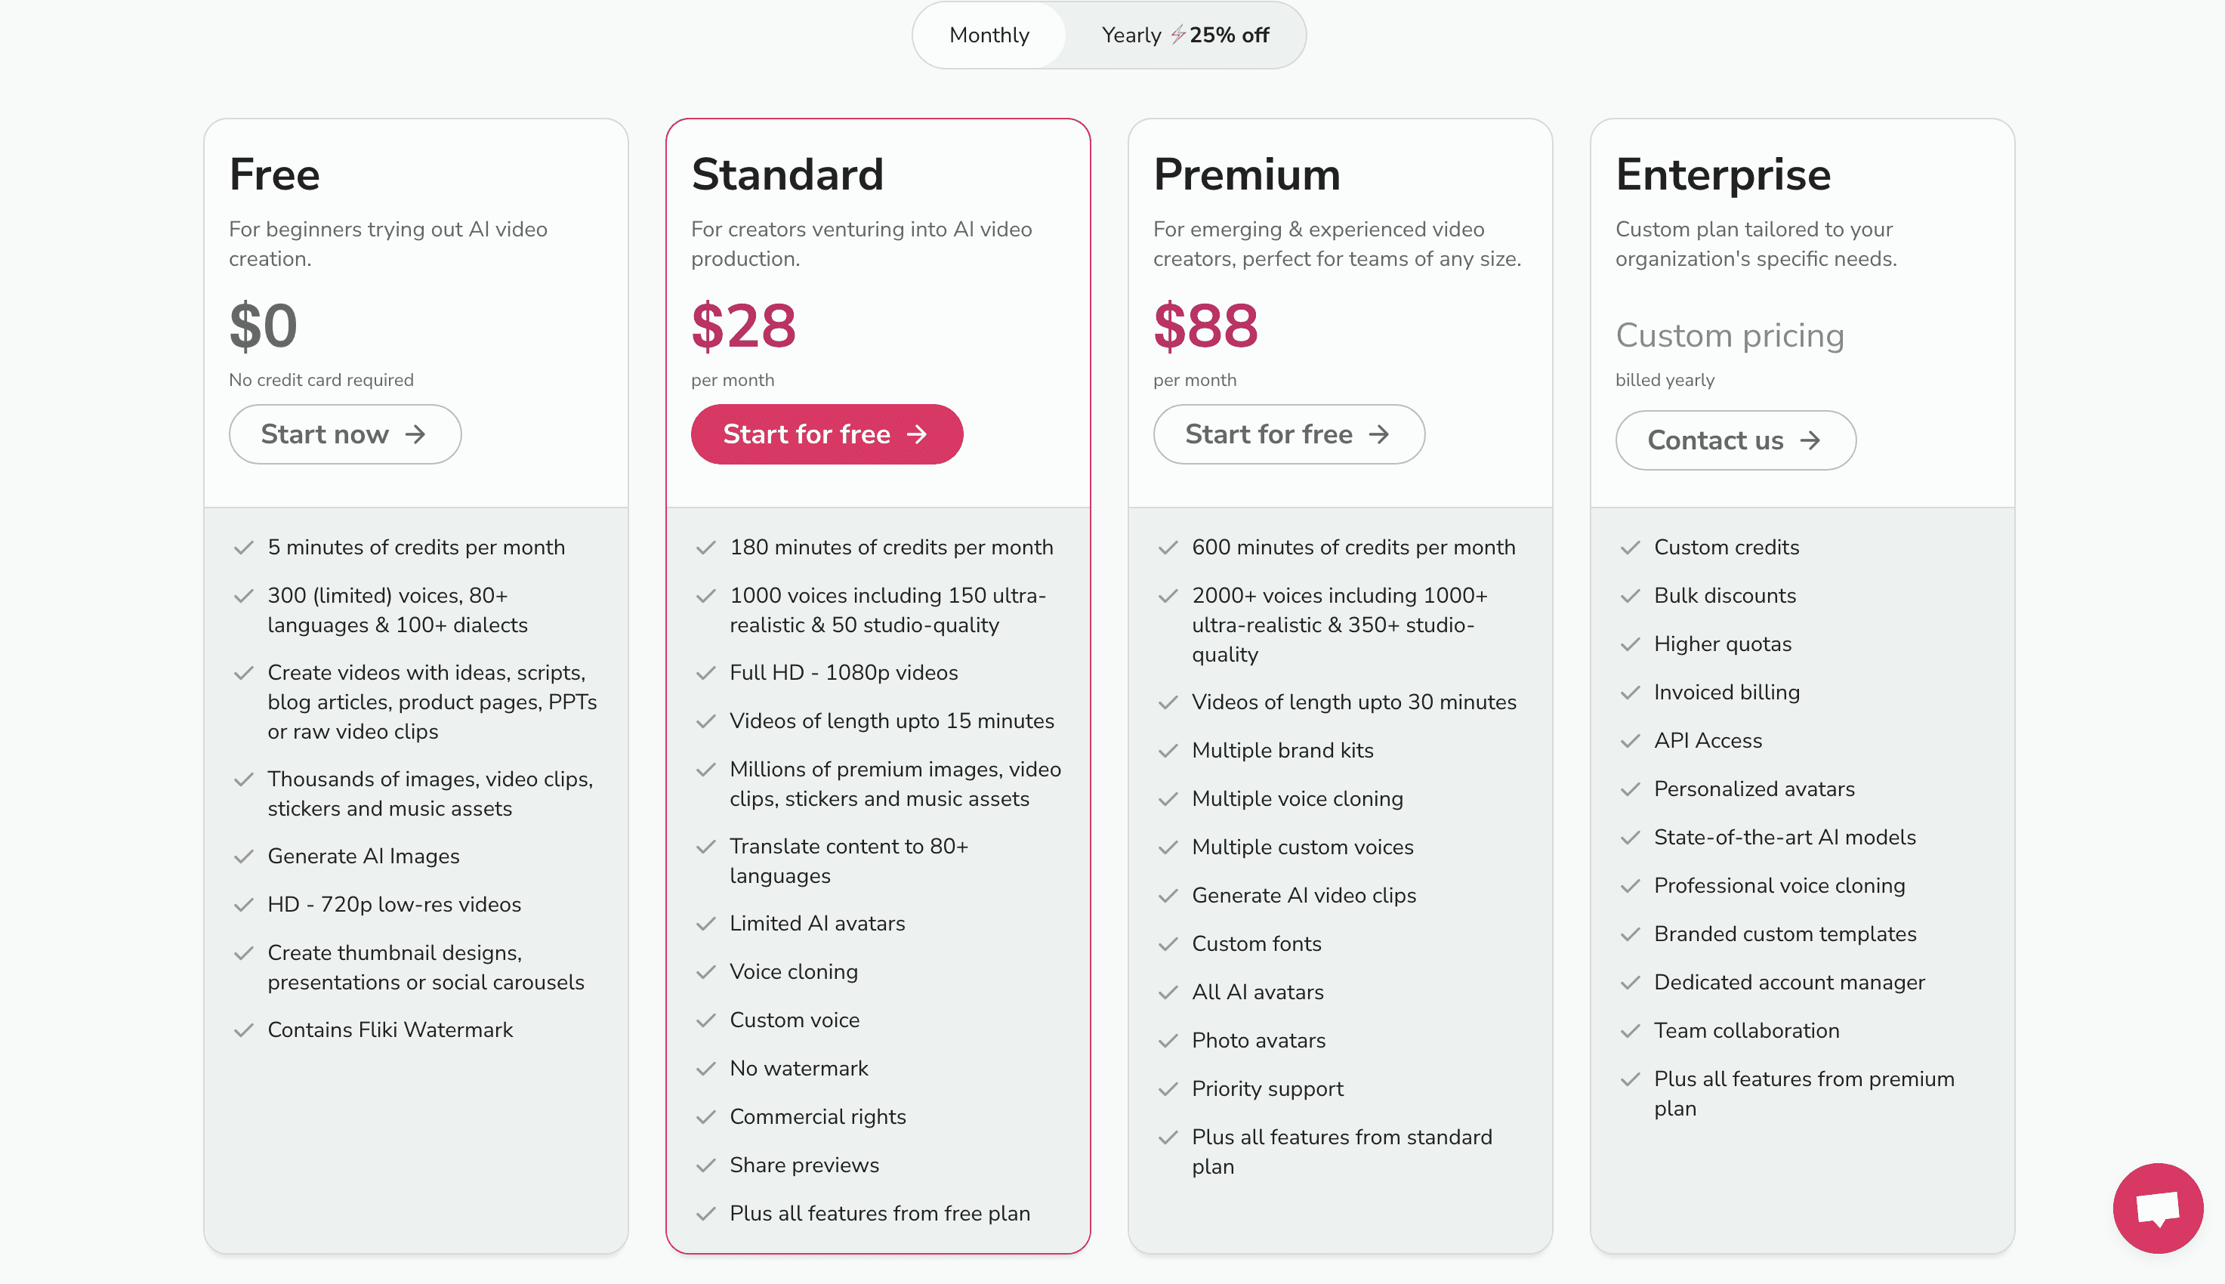2225x1284 pixels.
Task: Click checkmark beside Priority support
Action: [x=1168, y=1089]
